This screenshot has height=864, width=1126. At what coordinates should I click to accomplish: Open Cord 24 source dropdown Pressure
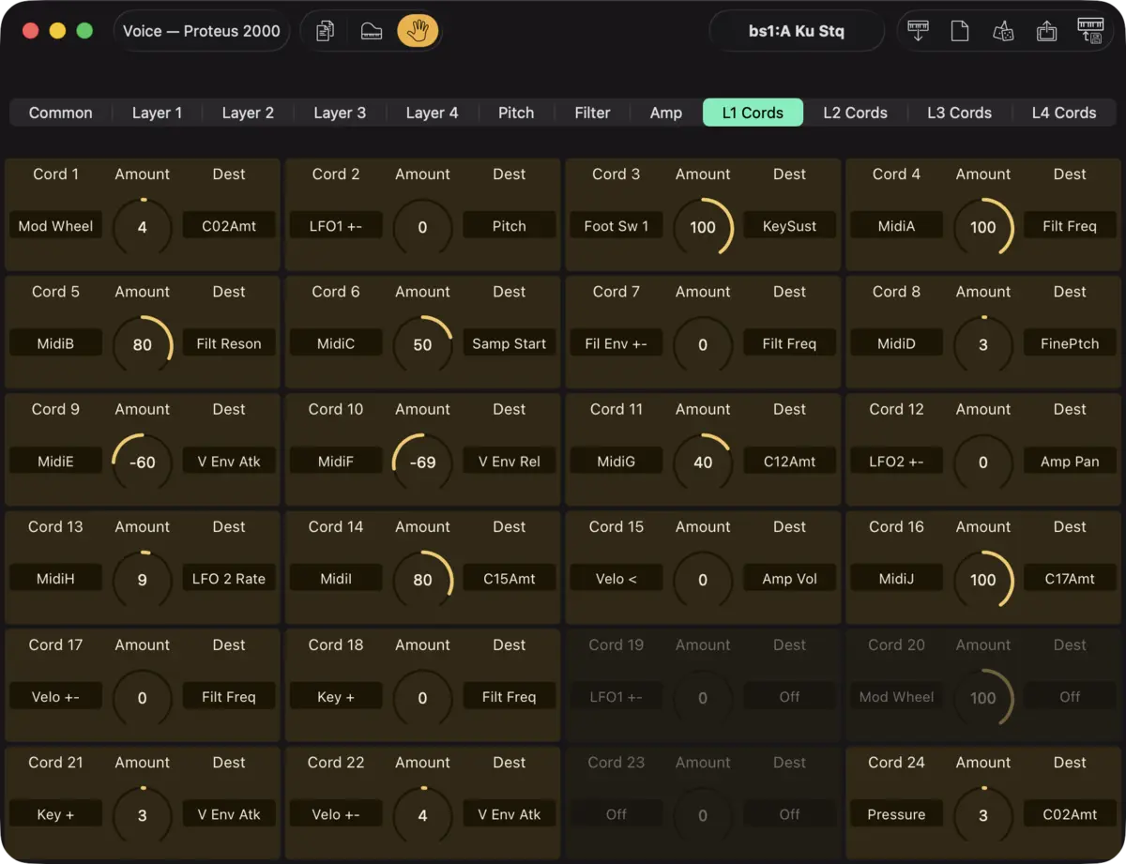pyautogui.click(x=897, y=814)
